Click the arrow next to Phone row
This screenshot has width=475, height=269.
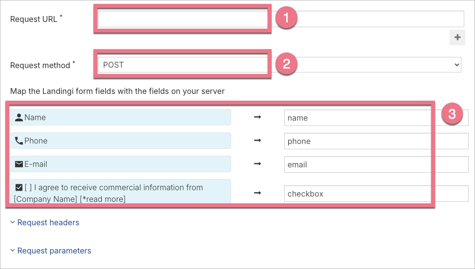click(x=257, y=141)
